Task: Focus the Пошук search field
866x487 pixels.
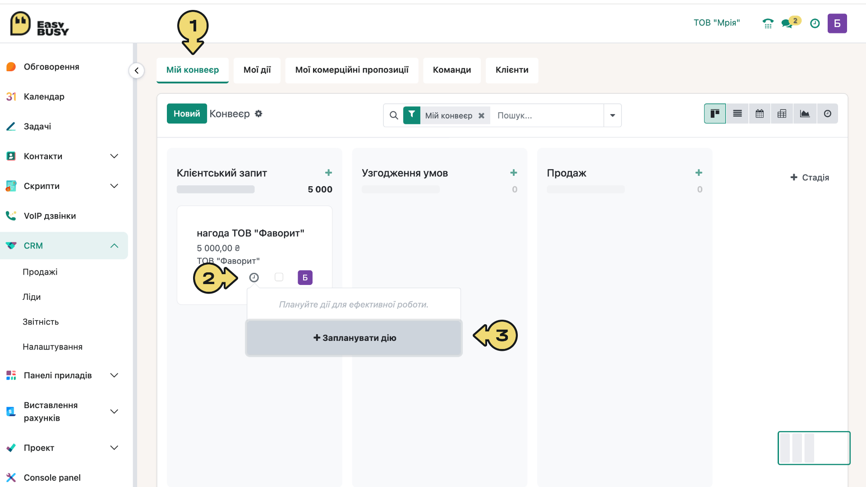Action: 548,115
